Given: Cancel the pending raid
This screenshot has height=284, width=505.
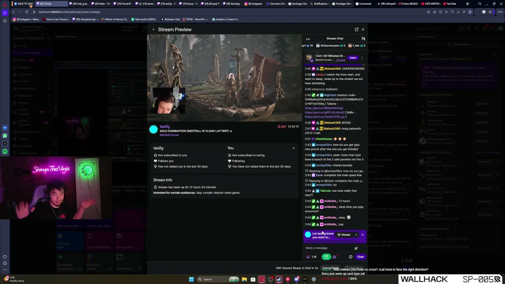Looking at the screenshot, I should [331, 268].
